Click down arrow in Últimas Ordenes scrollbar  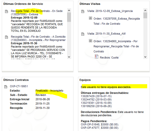[69, 57]
